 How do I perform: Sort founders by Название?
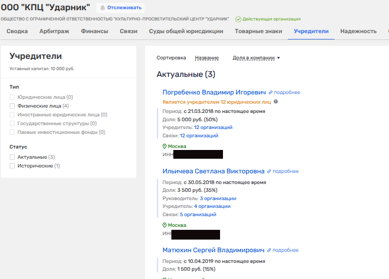point(206,58)
